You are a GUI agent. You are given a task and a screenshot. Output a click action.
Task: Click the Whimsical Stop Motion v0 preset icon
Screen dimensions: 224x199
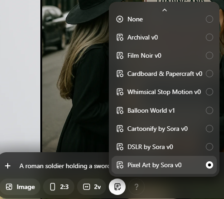click(x=120, y=92)
